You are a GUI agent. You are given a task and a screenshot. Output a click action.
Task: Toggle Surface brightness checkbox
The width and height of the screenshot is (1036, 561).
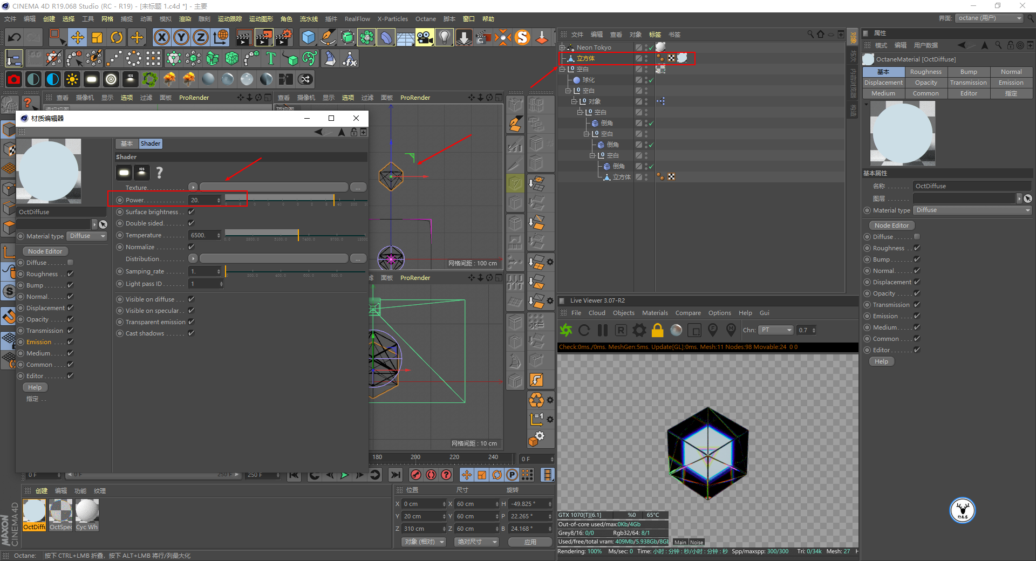click(x=191, y=212)
